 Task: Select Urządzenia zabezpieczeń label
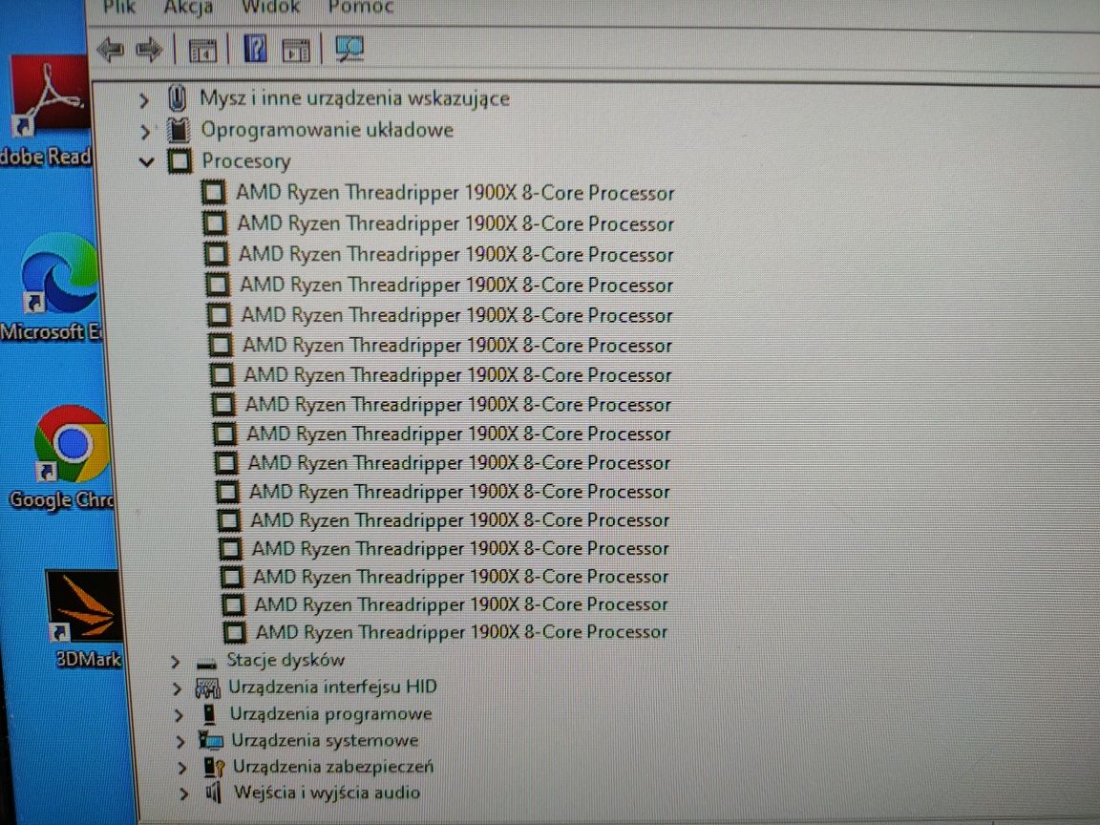click(333, 767)
